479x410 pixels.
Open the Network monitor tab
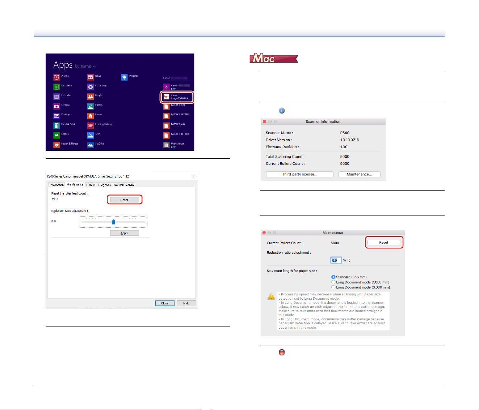124,185
